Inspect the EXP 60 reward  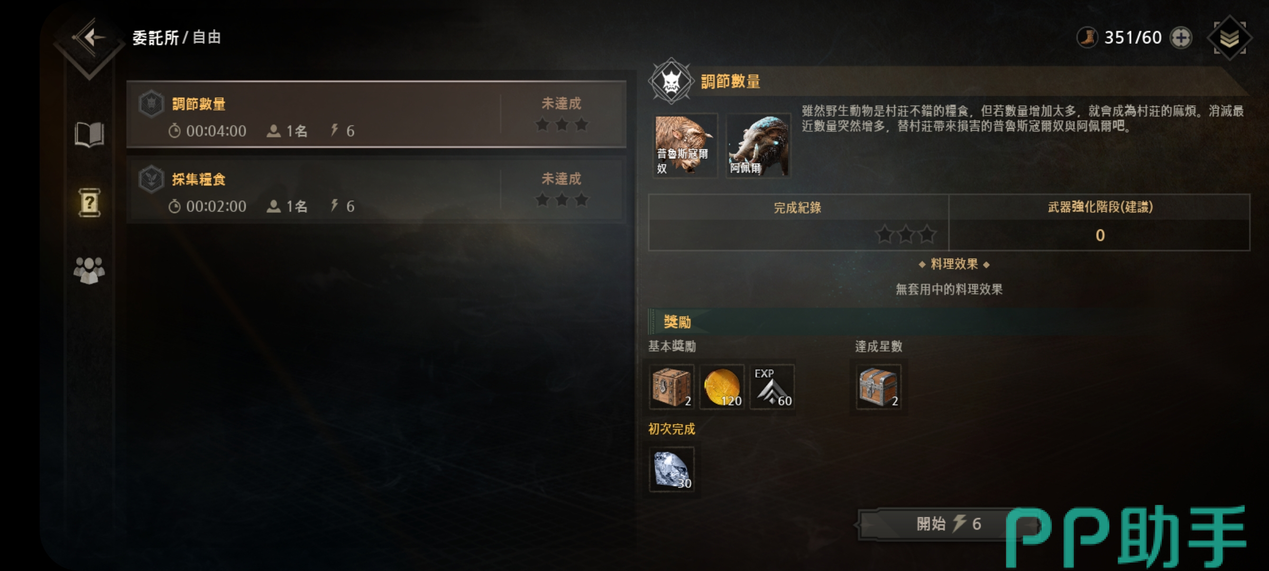tap(772, 387)
